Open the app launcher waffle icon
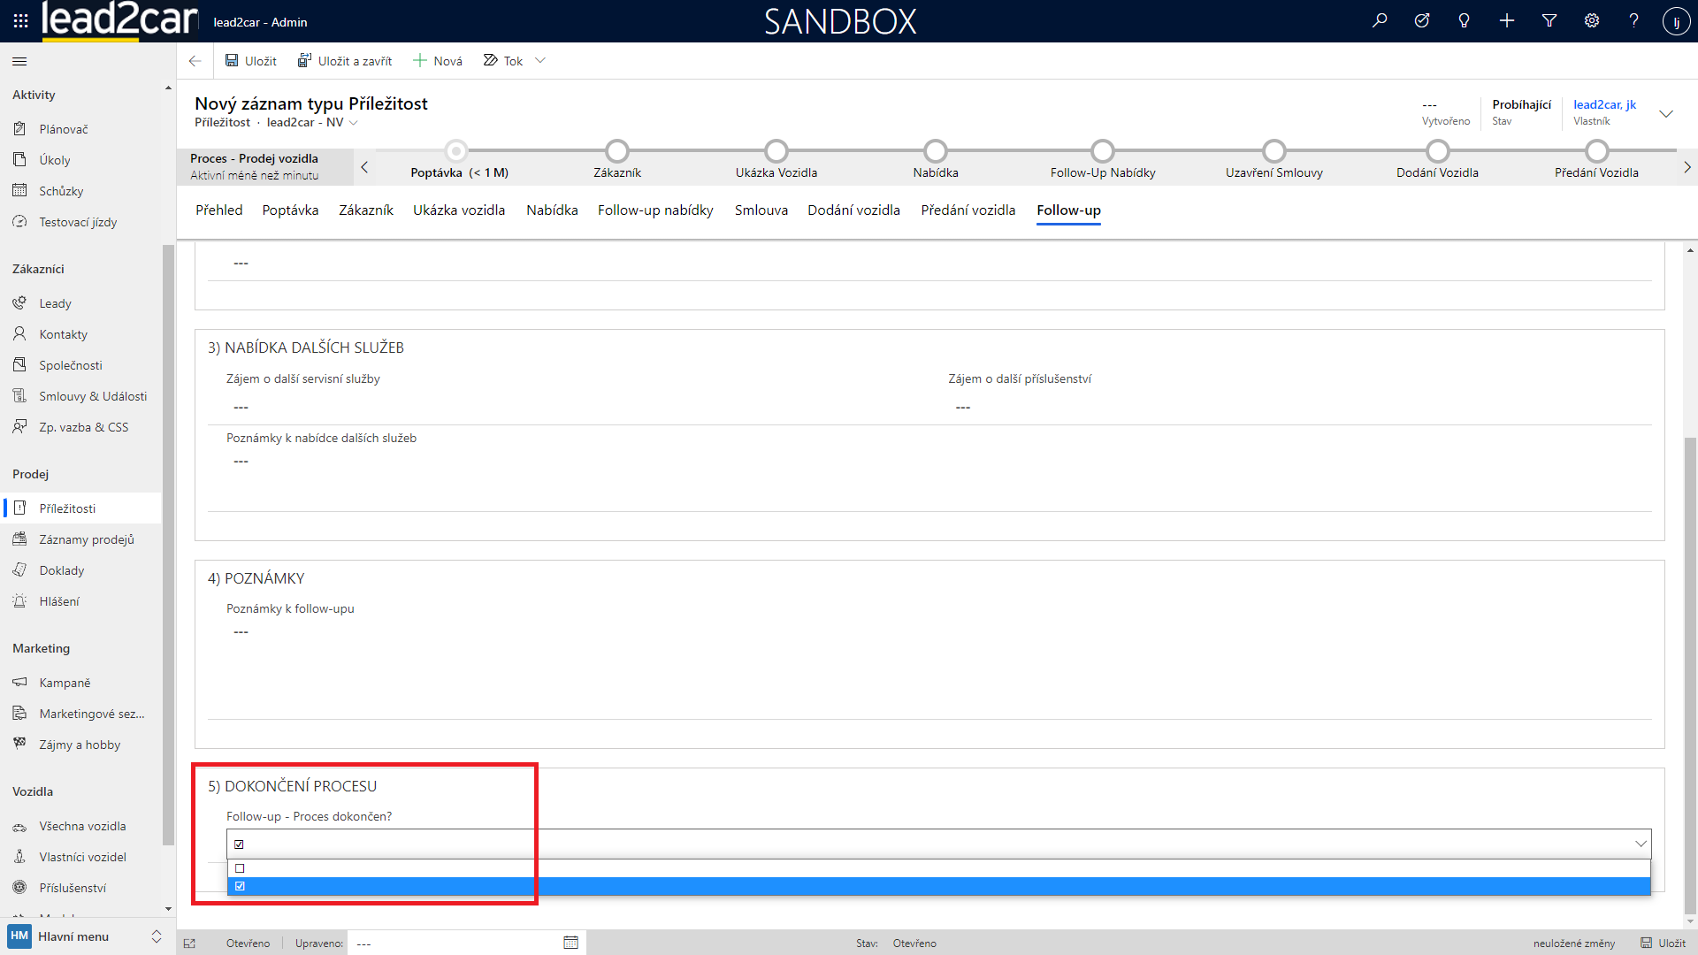 tap(20, 20)
